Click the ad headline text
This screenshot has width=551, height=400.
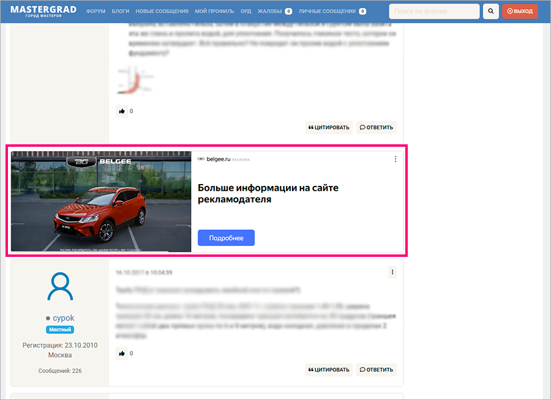(268, 193)
